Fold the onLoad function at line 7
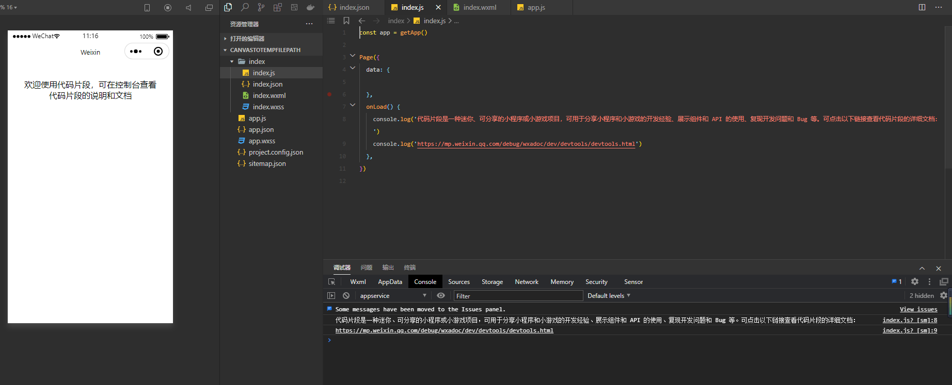 [x=353, y=105]
